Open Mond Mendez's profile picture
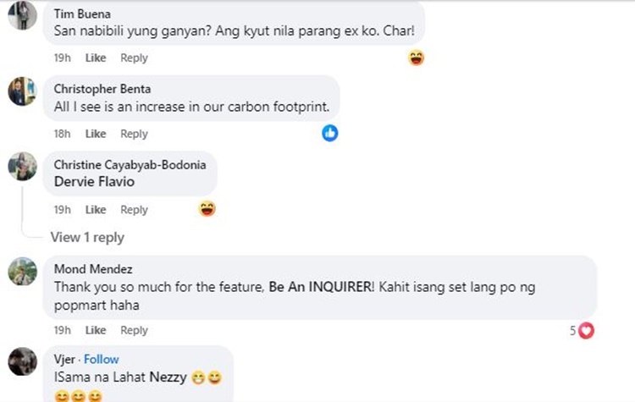The width and height of the screenshot is (635, 402). [x=22, y=272]
